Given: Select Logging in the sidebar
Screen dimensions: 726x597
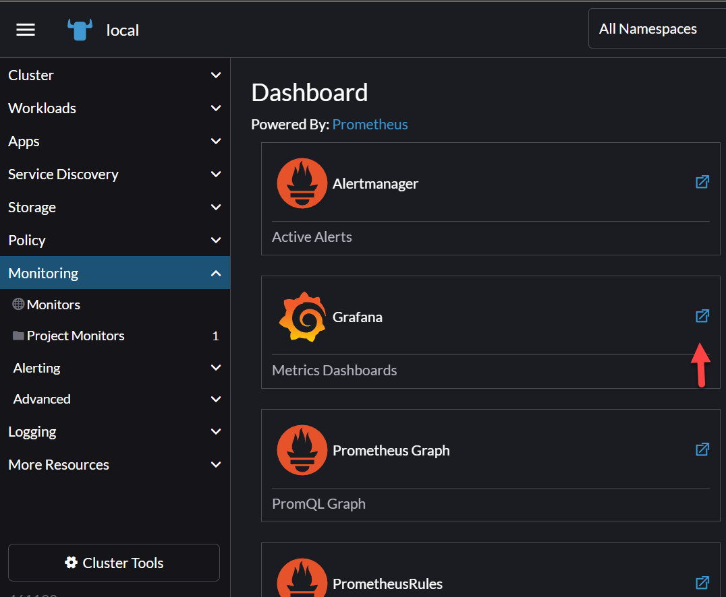Looking at the screenshot, I should tap(32, 431).
